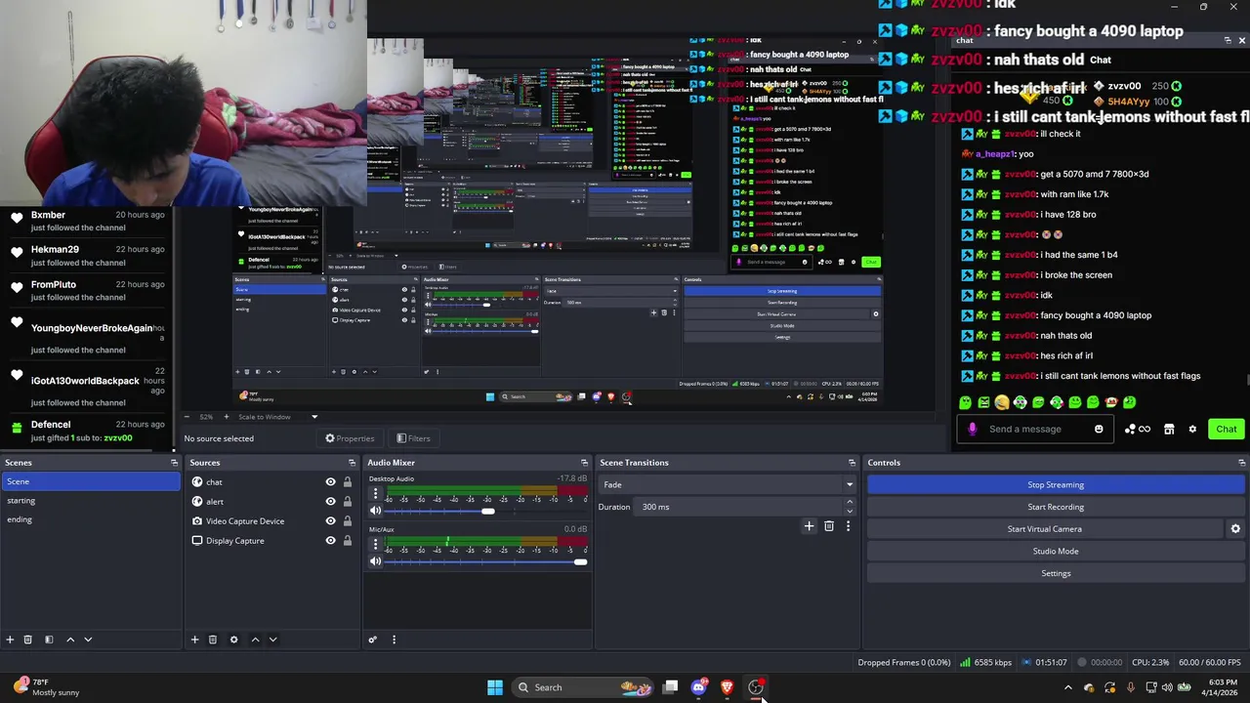Focus the Send a message chat field

pos(1037,429)
